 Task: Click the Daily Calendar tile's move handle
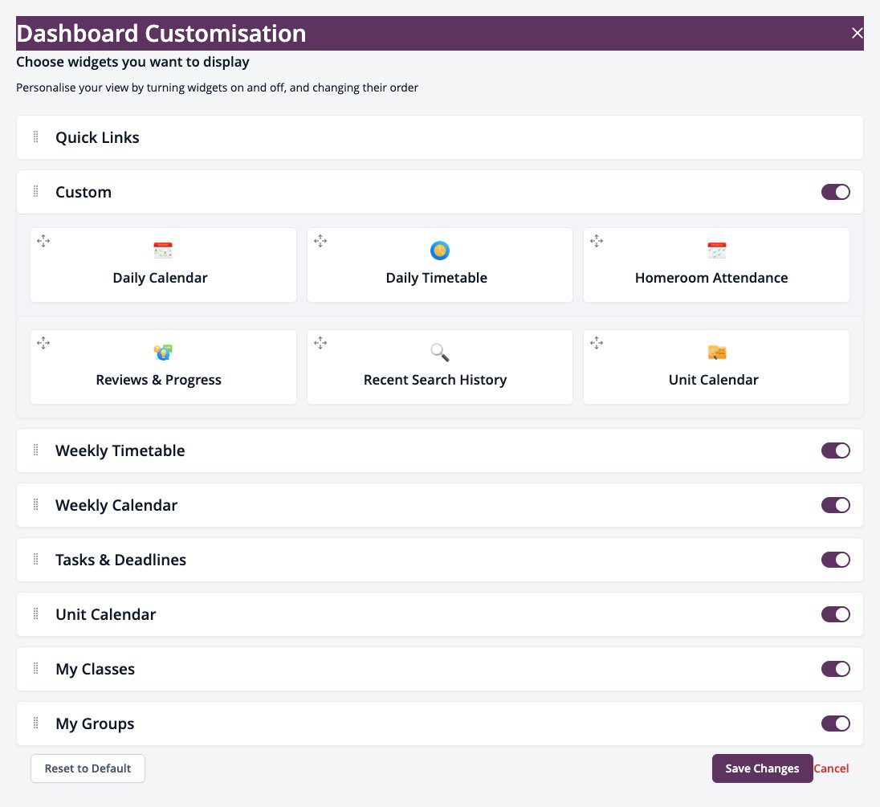[x=43, y=242]
